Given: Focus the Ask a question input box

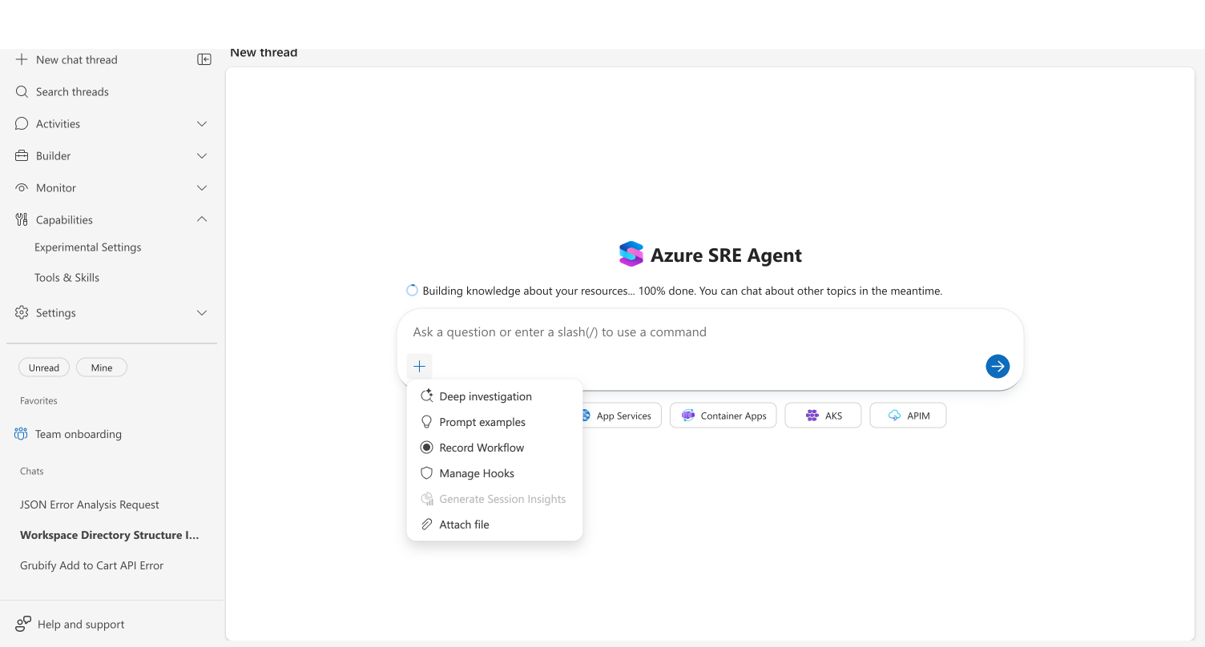Looking at the screenshot, I should click(710, 332).
